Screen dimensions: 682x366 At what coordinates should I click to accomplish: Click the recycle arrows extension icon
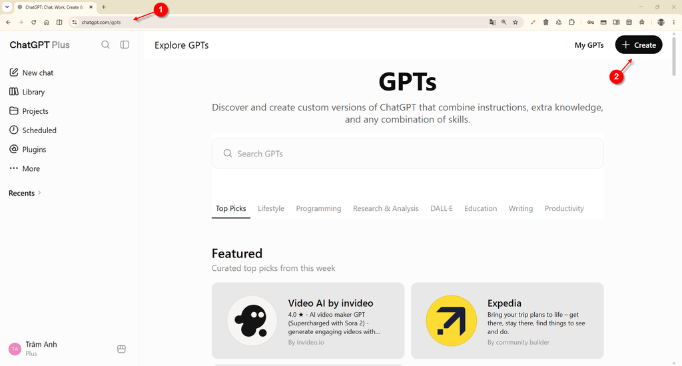(x=559, y=22)
